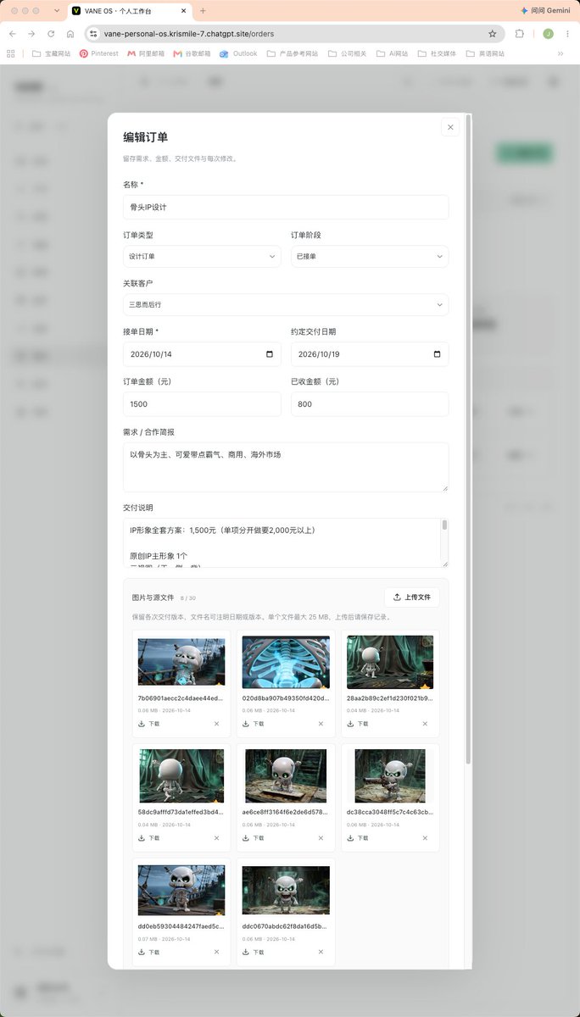Remove file ddc0670abdc62f8da16d5b
This screenshot has width=580, height=1017.
(321, 952)
